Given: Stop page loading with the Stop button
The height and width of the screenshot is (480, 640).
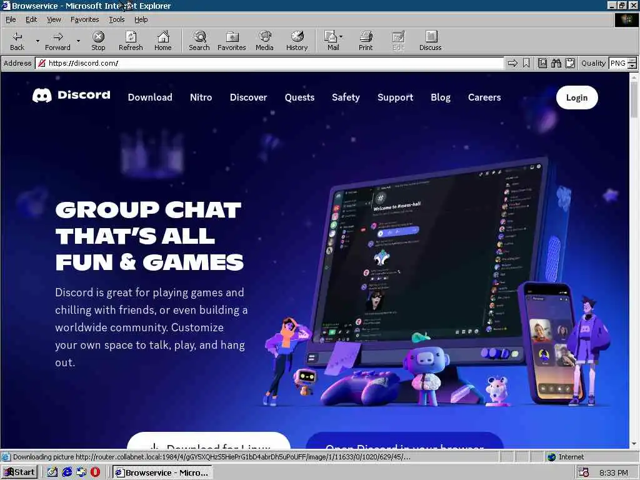Looking at the screenshot, I should pyautogui.click(x=98, y=41).
